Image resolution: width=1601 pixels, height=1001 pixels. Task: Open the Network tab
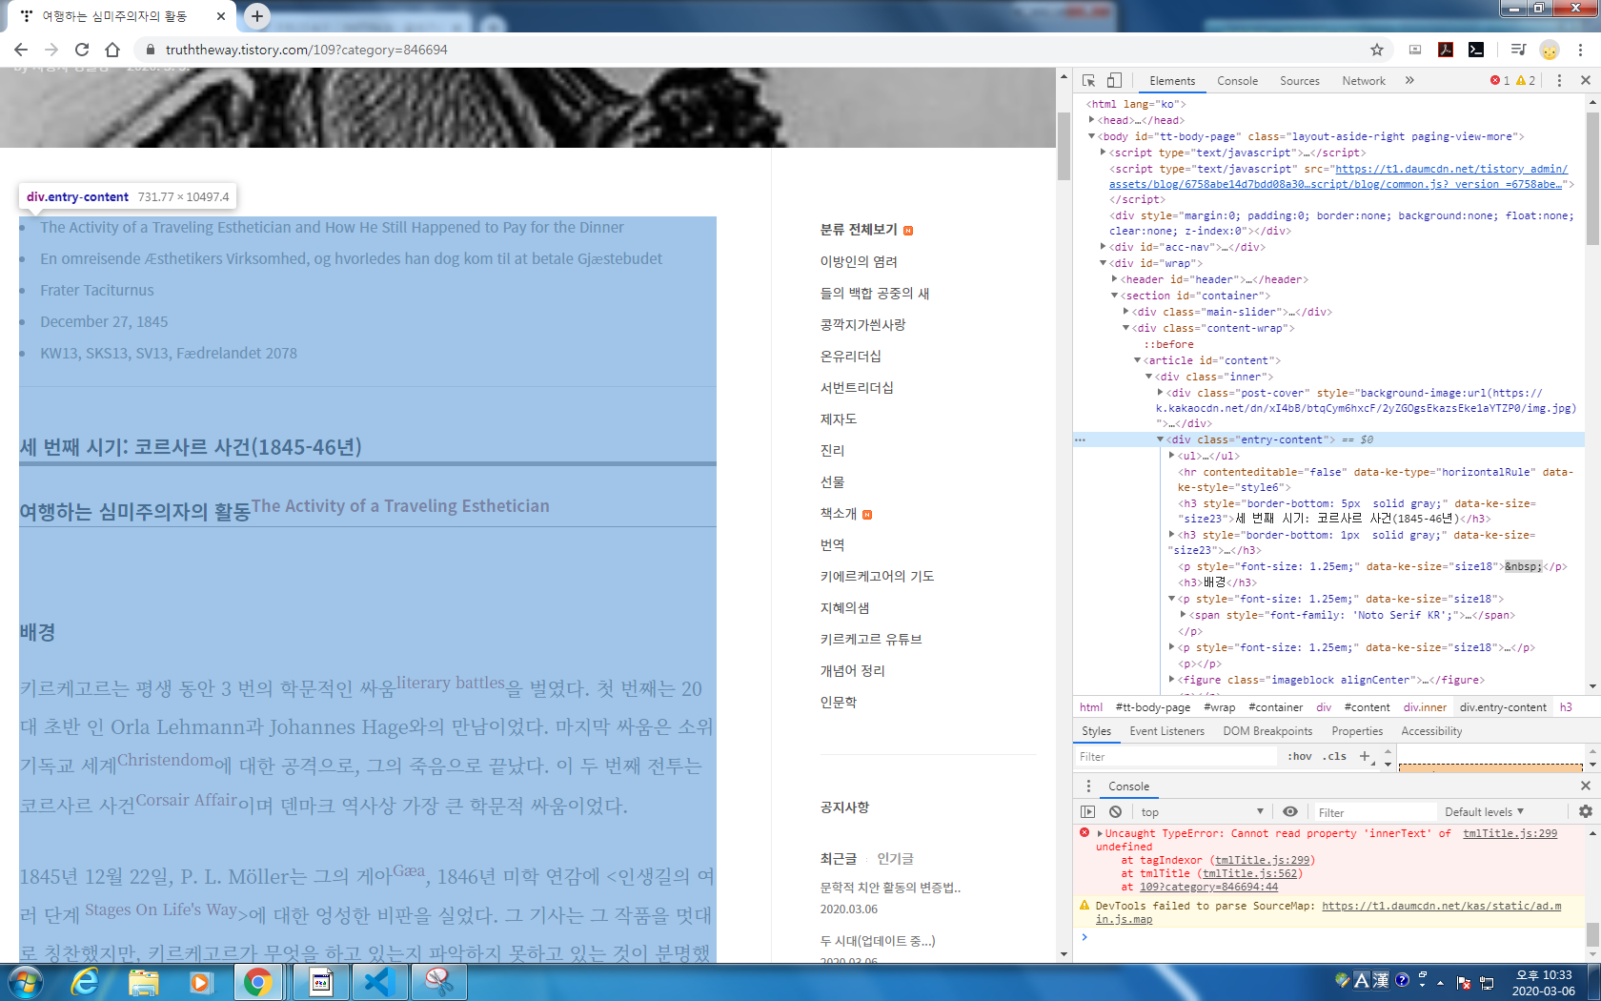(x=1364, y=81)
